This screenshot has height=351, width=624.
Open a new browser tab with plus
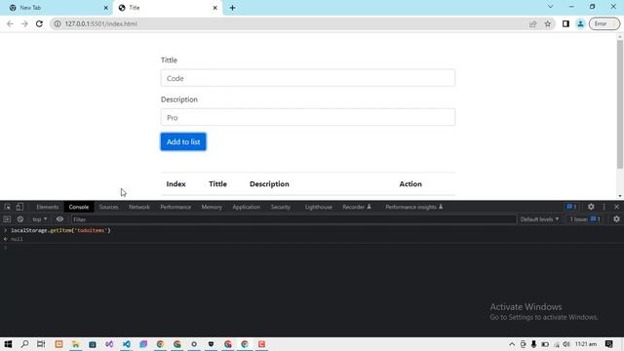pos(232,8)
